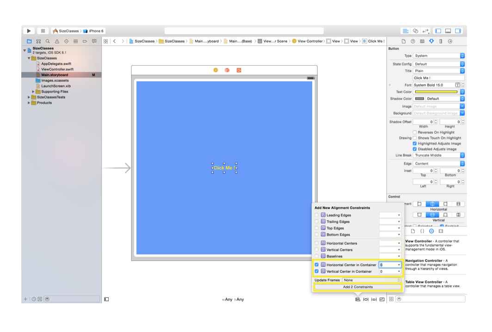Viewport: 492px width, 332px height.
Task: Open the Issue navigator warning icon
Action: [x=57, y=42]
